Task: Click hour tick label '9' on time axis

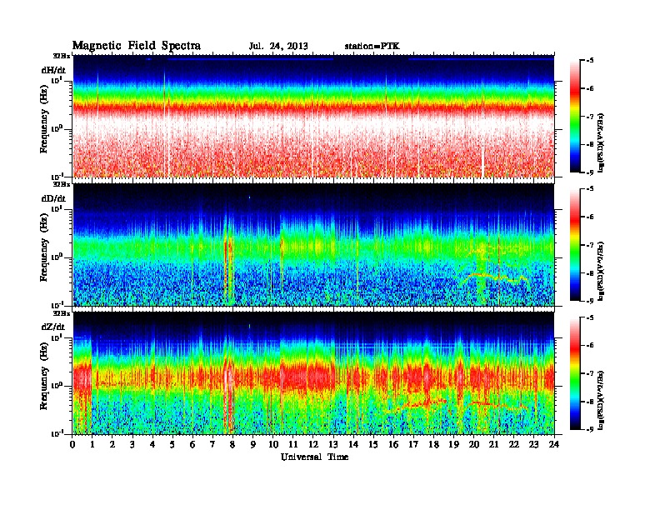Action: click(253, 444)
